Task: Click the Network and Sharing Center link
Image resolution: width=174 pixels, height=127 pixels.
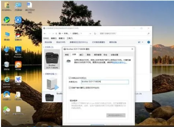Action: pos(120,63)
